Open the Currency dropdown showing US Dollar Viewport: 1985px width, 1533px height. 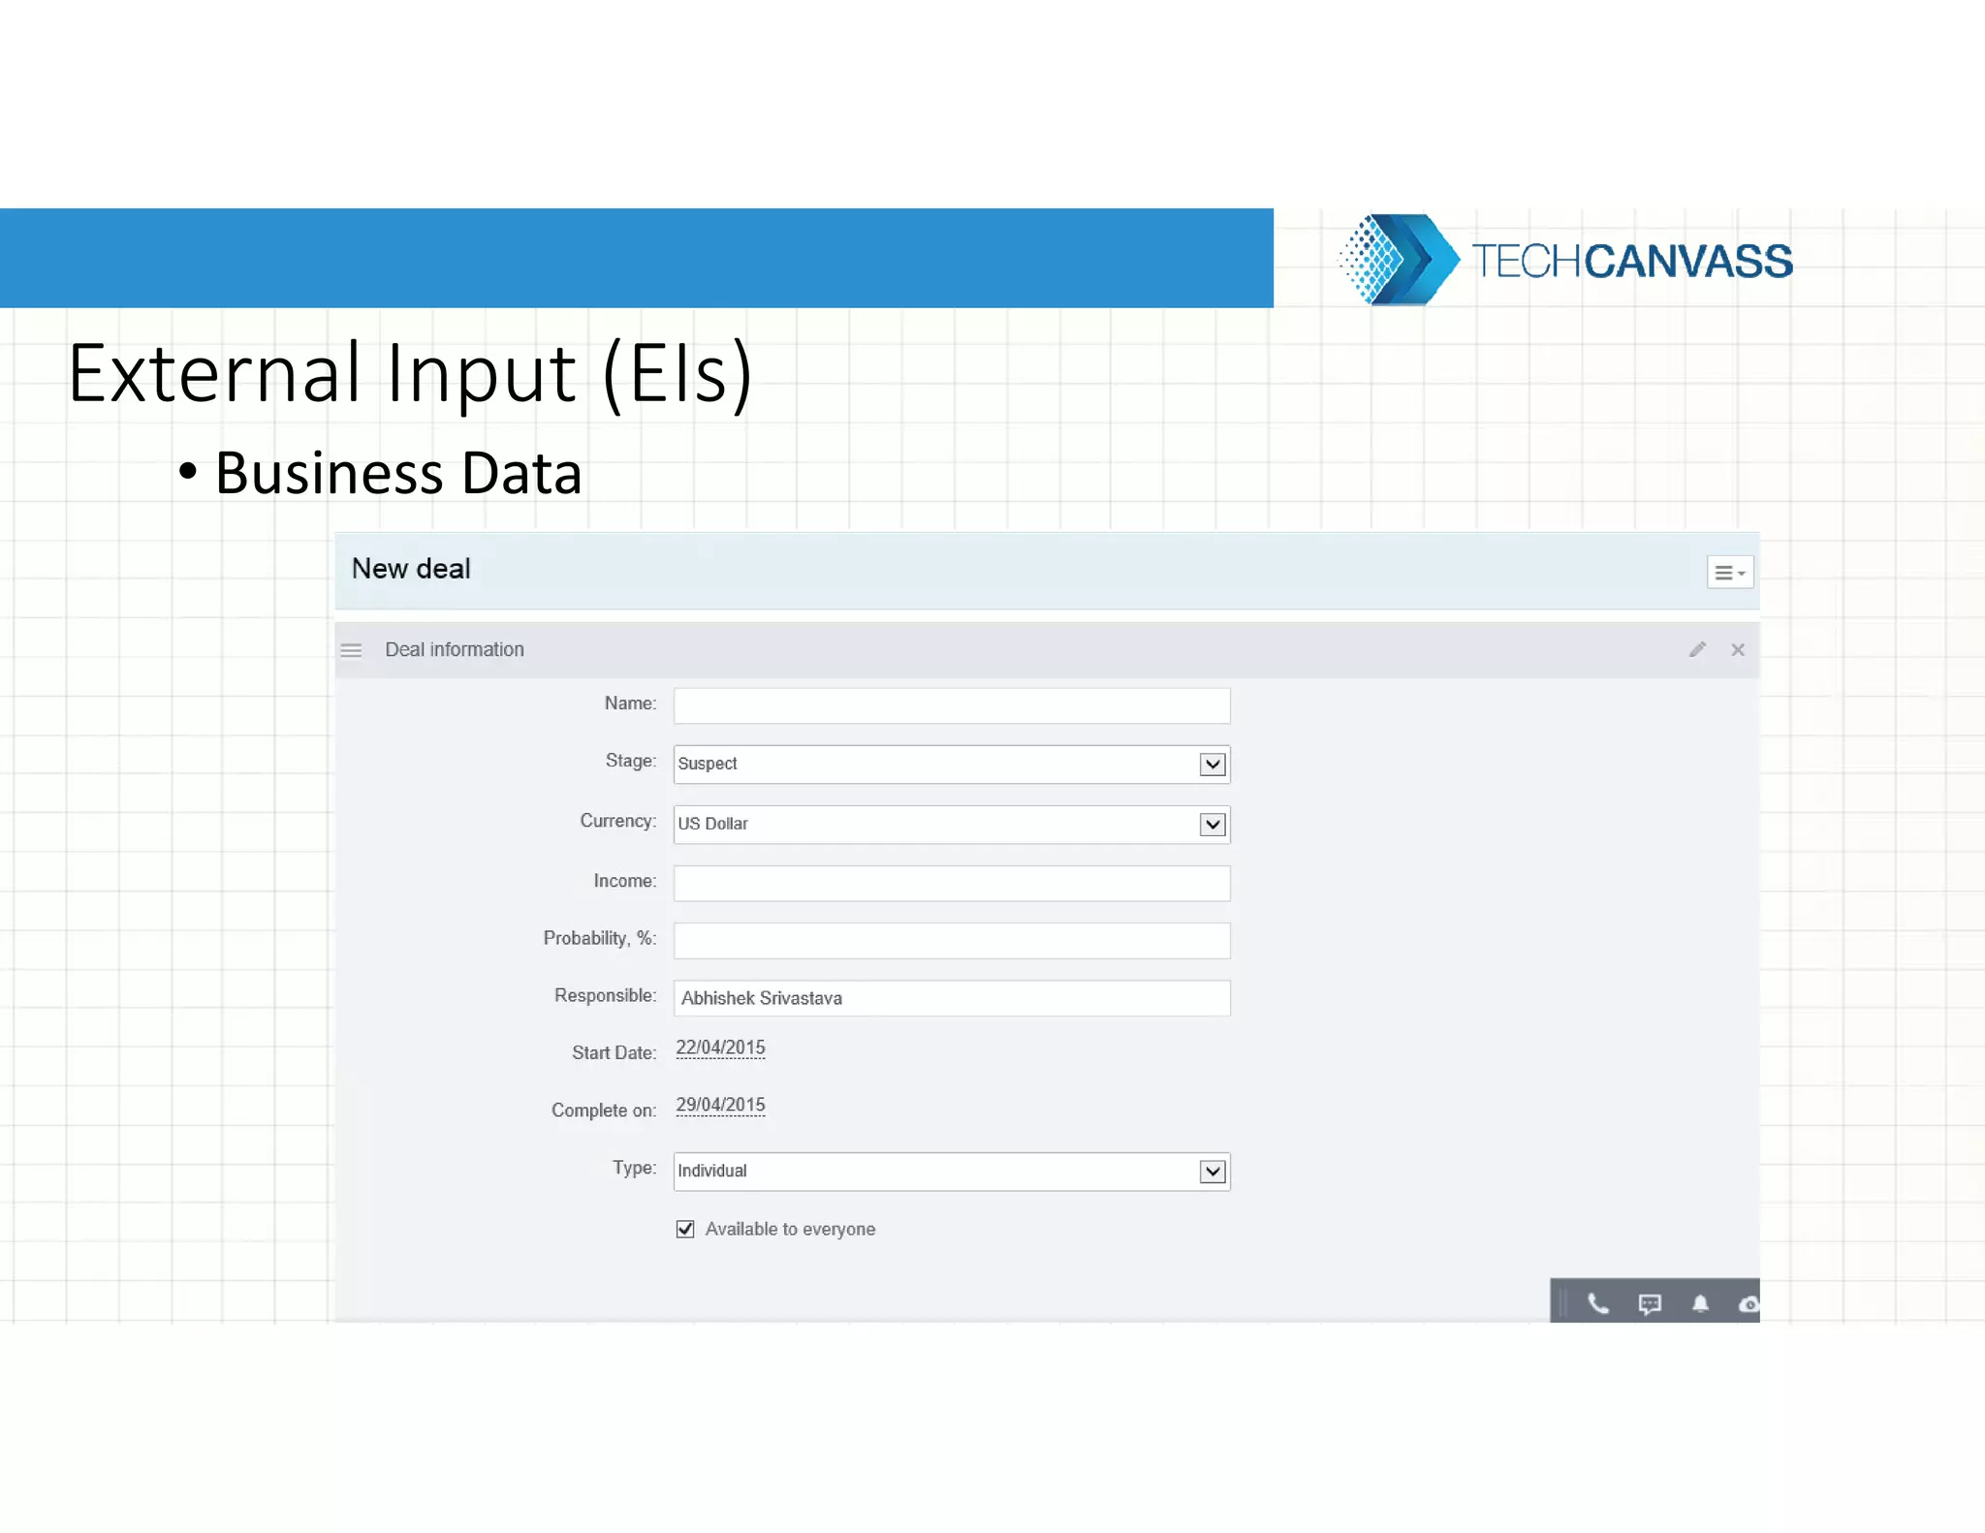coord(1212,825)
